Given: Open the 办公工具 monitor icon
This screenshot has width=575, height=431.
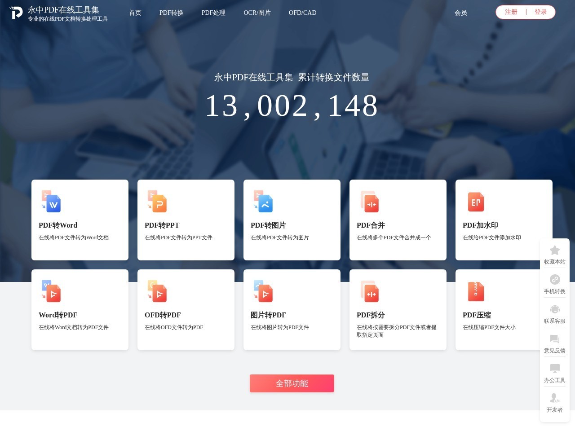Looking at the screenshot, I should 555,369.
